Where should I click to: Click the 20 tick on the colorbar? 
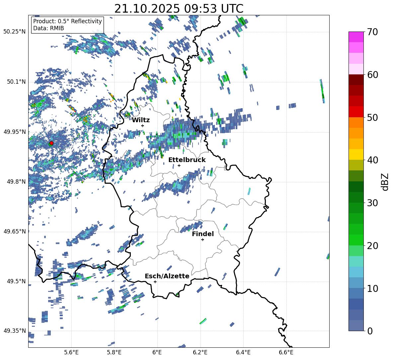click(x=372, y=245)
